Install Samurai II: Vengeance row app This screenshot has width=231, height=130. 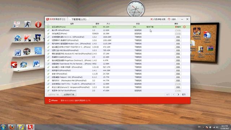coord(178,87)
